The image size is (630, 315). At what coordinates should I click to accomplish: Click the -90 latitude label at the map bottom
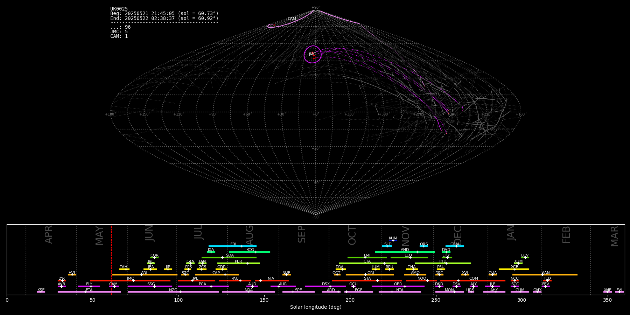point(315,217)
